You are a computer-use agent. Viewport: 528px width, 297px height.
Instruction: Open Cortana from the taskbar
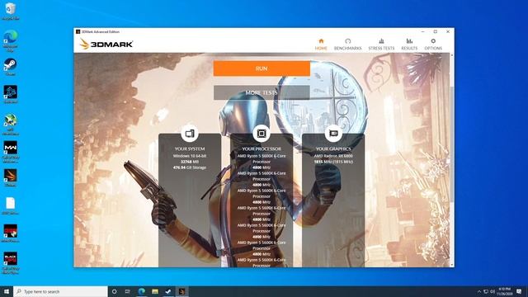pyautogui.click(x=114, y=291)
